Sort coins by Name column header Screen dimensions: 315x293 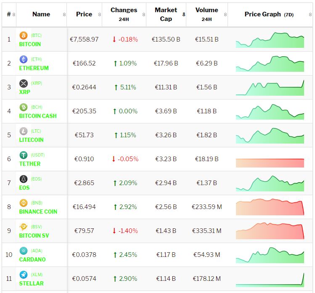pyautogui.click(x=41, y=14)
